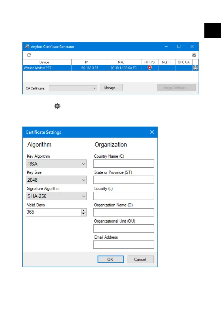
Task: Close the Certificate Settings dialog
Action: pos(152,132)
